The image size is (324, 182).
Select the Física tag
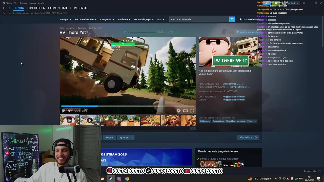click(x=250, y=121)
